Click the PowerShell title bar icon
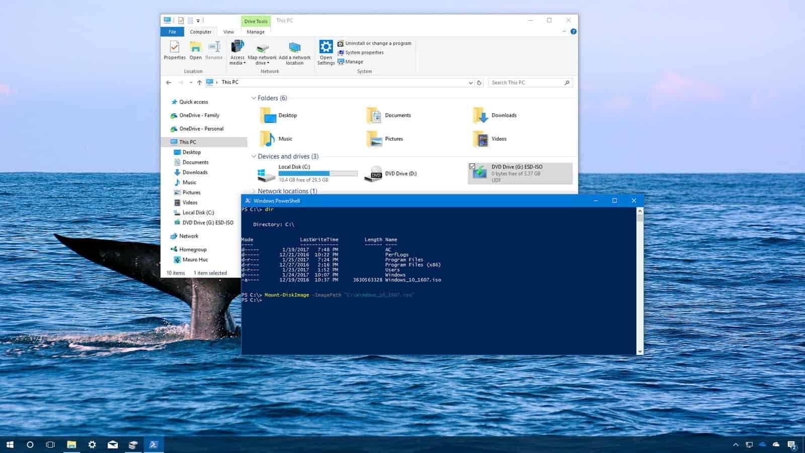The image size is (805, 453). point(248,200)
